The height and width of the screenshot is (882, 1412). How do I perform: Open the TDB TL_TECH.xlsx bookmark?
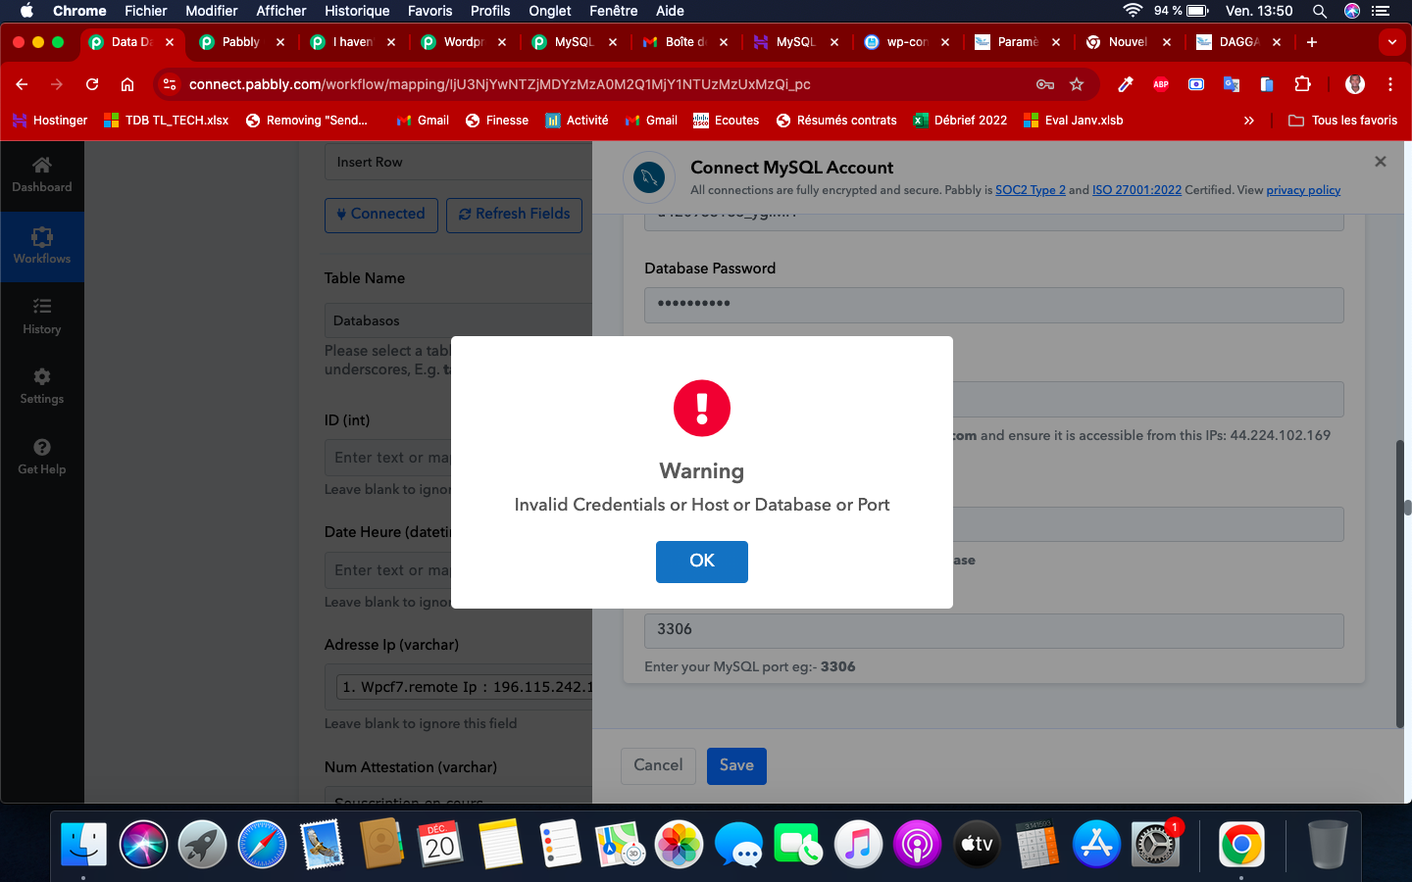coord(166,121)
